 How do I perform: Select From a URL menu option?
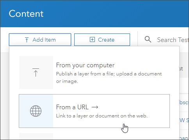[94, 111]
